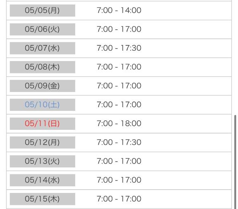Click 7:00 - 17:30 hours on 05/12
The height and width of the screenshot is (209, 238).
[x=119, y=142]
